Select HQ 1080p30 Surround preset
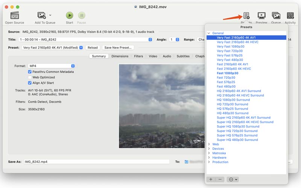This screenshot has width=301, height=188. [x=233, y=100]
